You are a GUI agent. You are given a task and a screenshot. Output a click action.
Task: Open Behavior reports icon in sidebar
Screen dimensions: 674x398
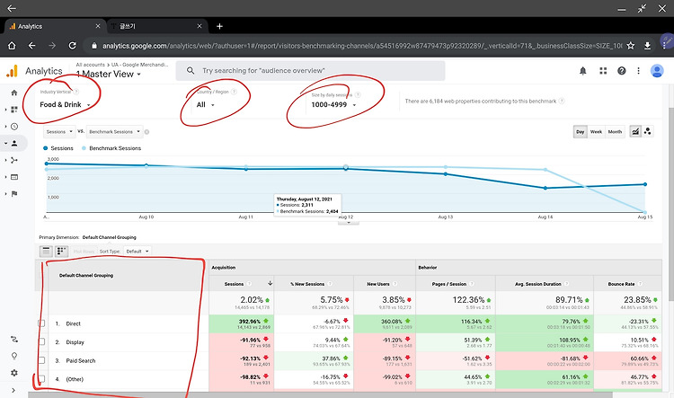tap(14, 177)
